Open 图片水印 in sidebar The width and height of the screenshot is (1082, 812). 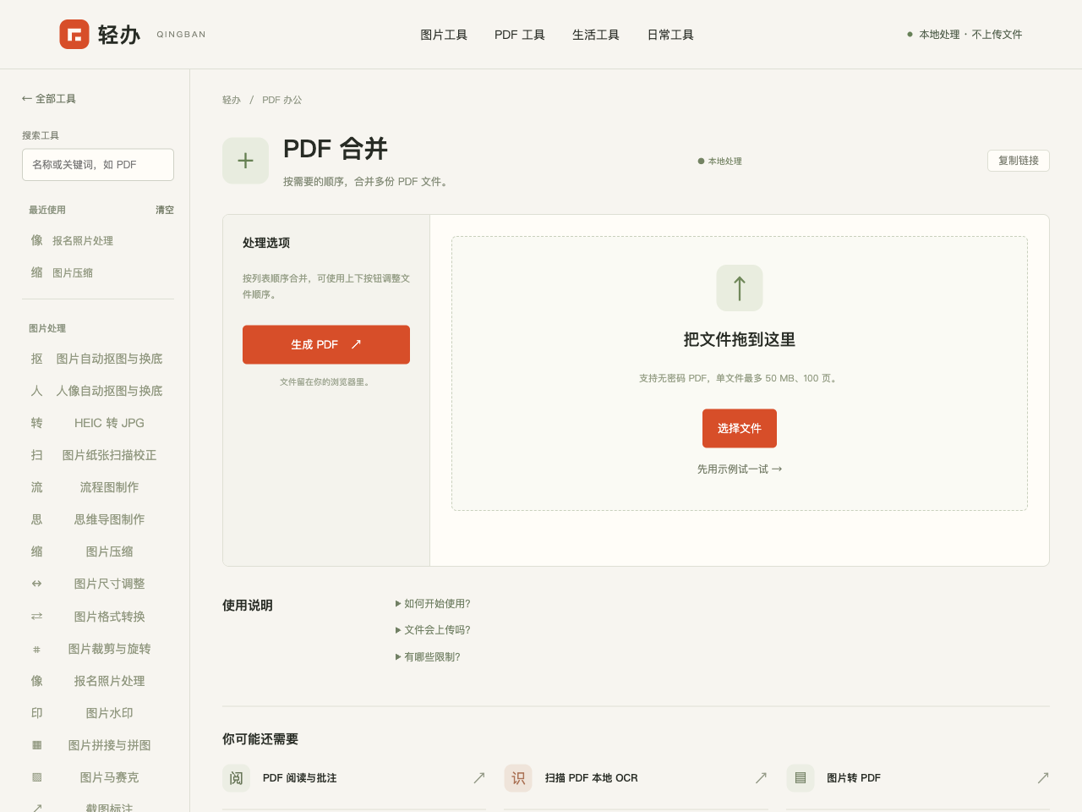98,713
